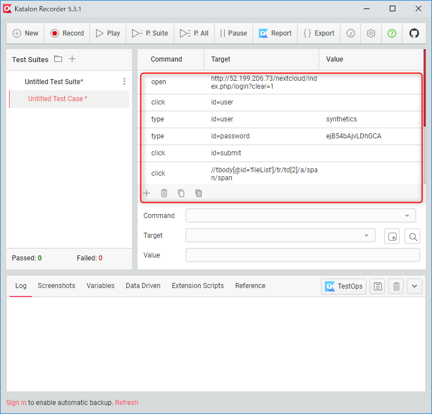Add a new command with plus icon
This screenshot has height=414, width=432.
[x=147, y=193]
